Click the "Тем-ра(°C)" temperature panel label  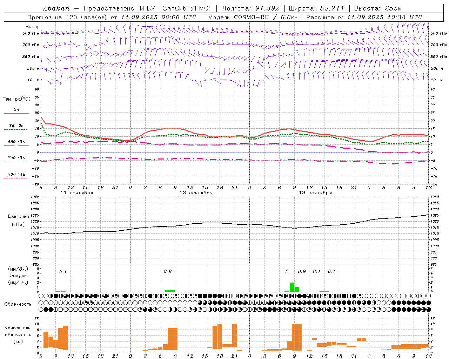[16, 99]
